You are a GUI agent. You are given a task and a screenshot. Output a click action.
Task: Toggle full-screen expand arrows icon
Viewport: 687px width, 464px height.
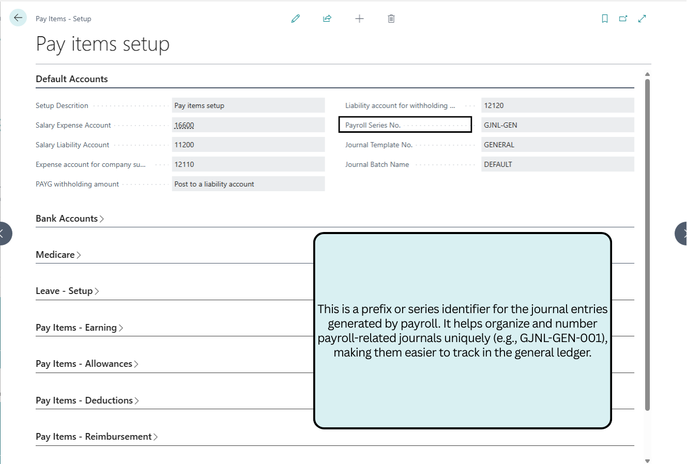coord(642,19)
